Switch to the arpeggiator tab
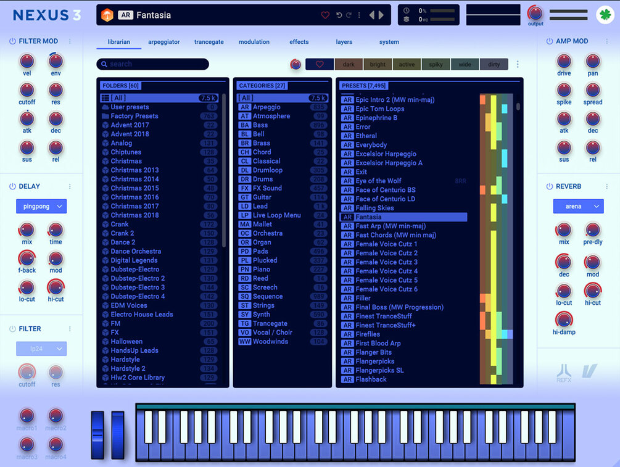The width and height of the screenshot is (620, 467). (x=163, y=42)
